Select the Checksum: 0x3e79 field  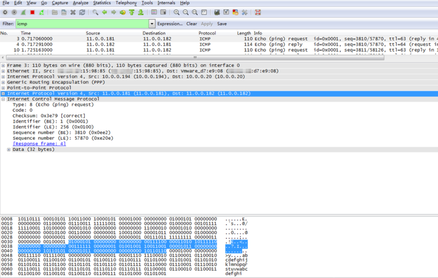tap(49, 116)
